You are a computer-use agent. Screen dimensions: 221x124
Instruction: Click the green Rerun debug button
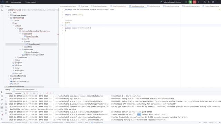click(190, 2)
